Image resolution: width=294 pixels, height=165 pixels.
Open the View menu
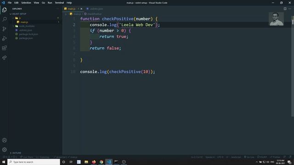[x=36, y=3]
